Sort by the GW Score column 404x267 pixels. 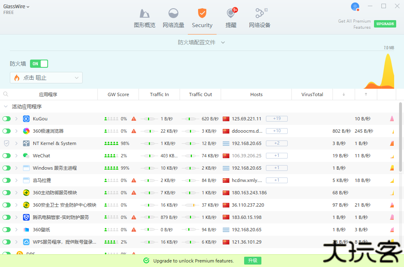click(118, 94)
